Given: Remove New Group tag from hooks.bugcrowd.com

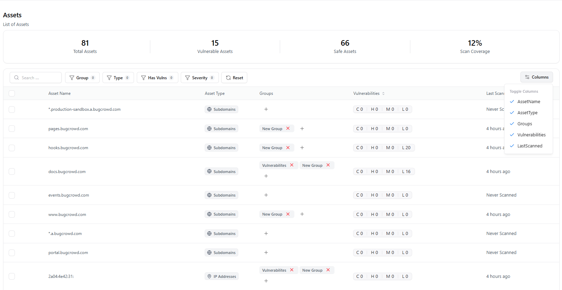Looking at the screenshot, I should 288,147.
